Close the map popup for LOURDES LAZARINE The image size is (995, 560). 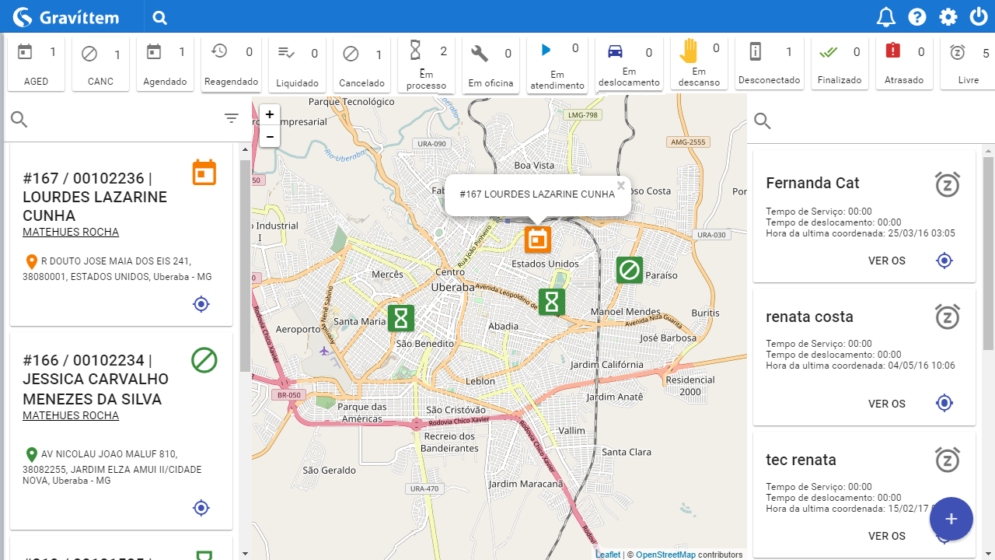[x=621, y=185]
